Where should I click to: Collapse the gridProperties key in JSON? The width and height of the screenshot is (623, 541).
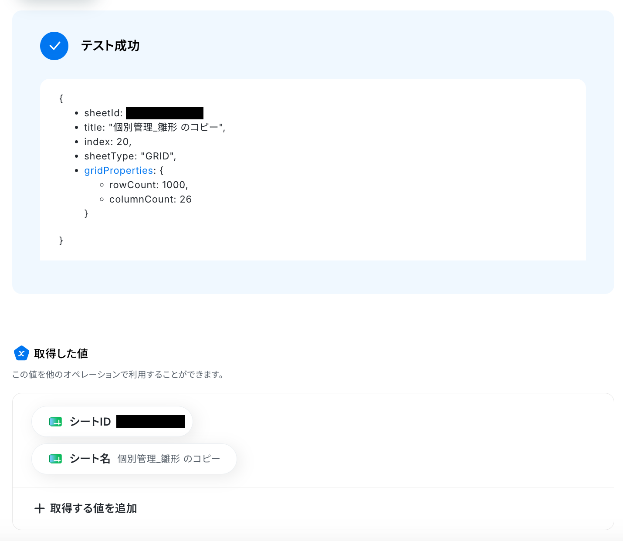pyautogui.click(x=119, y=170)
